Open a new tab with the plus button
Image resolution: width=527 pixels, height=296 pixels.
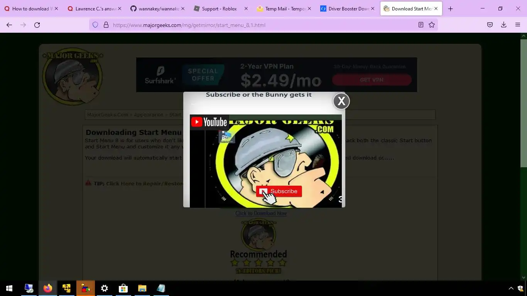(450, 8)
